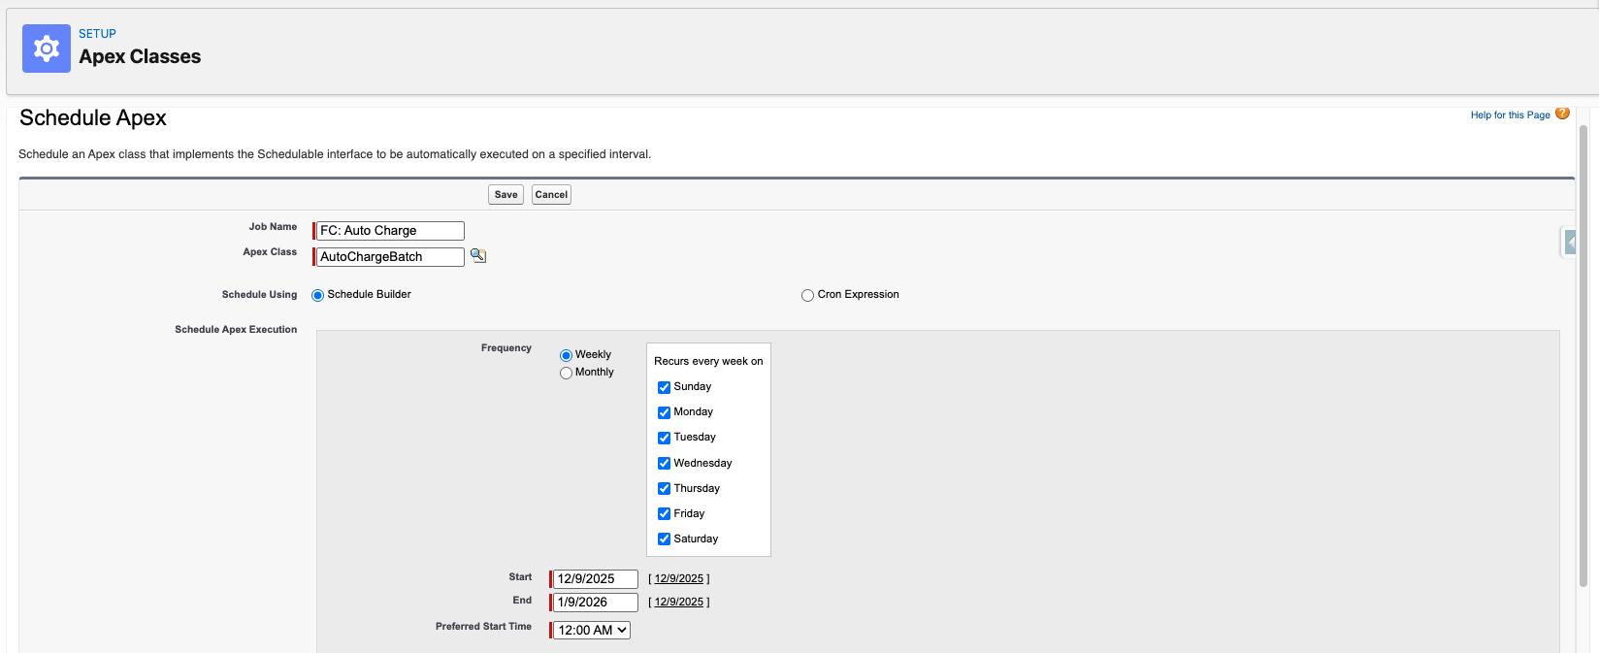Open Help for this Page link
1599x653 pixels.
point(1510,115)
